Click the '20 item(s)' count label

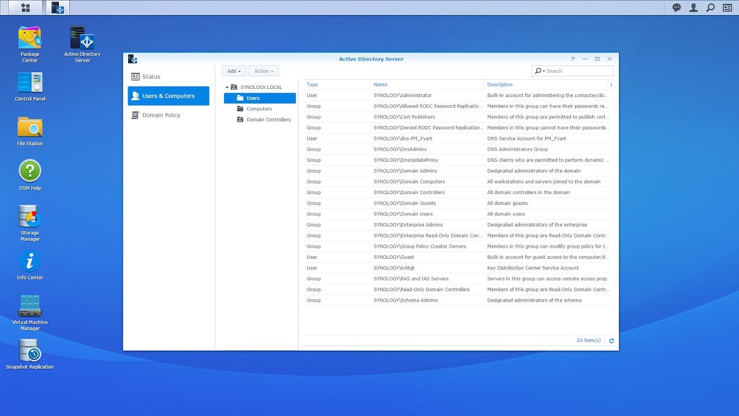pos(588,341)
